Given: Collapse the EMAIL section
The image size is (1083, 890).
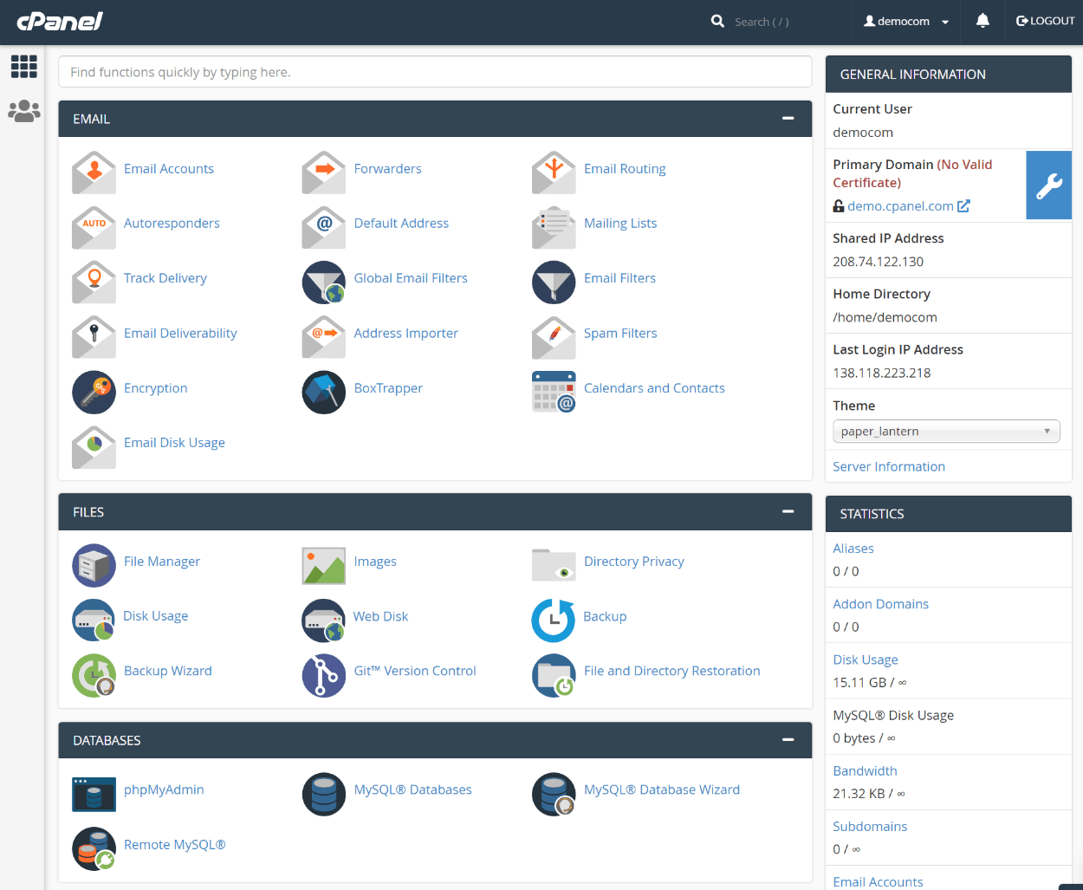Looking at the screenshot, I should 788,119.
